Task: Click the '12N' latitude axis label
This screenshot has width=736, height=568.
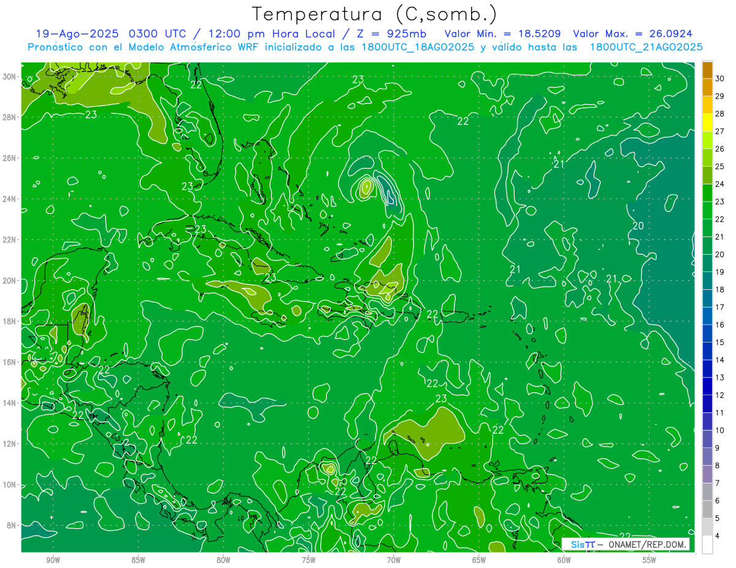Action: [10, 444]
